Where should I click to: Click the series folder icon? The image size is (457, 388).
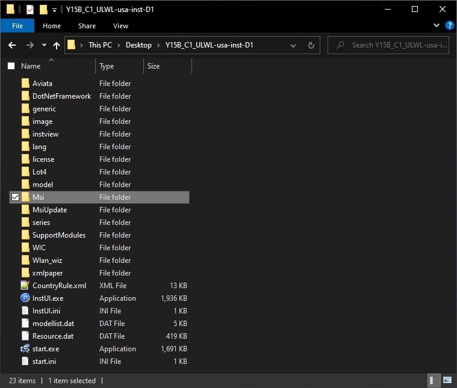[x=25, y=222]
